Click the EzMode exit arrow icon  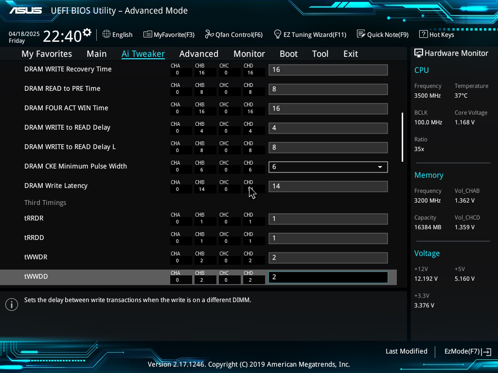click(486, 352)
